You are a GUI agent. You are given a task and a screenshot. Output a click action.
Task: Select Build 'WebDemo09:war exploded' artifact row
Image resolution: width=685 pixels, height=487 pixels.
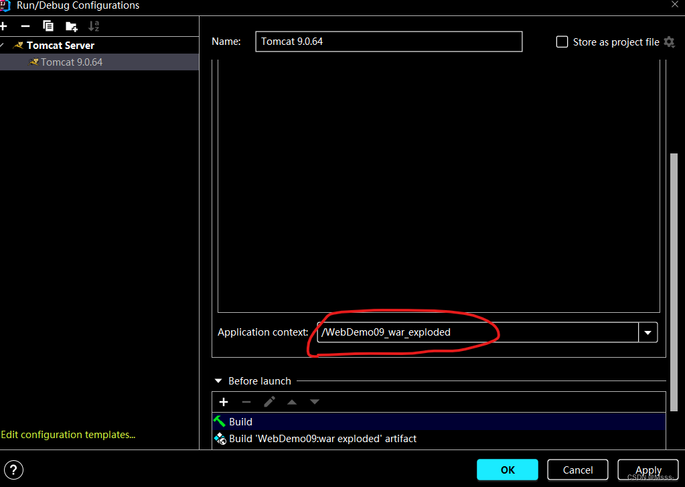(439, 439)
